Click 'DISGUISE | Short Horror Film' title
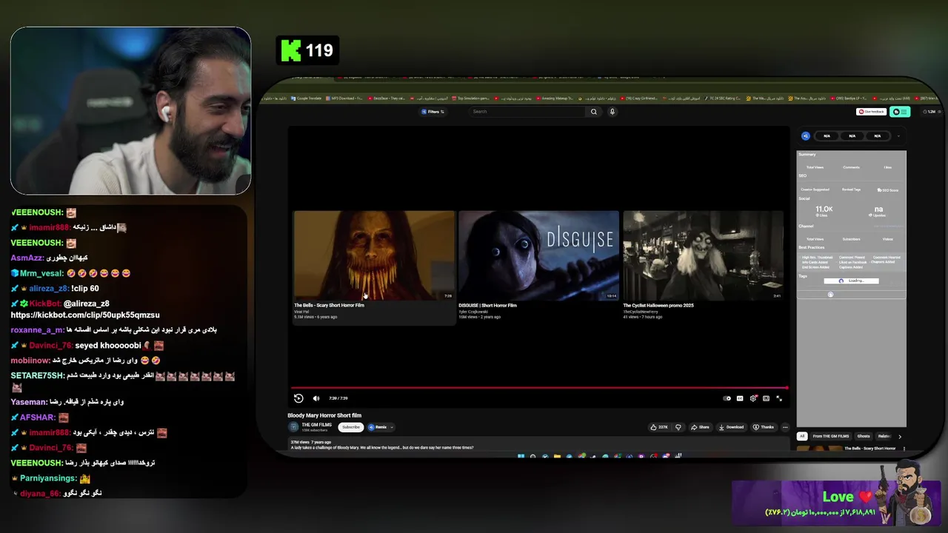 [487, 305]
